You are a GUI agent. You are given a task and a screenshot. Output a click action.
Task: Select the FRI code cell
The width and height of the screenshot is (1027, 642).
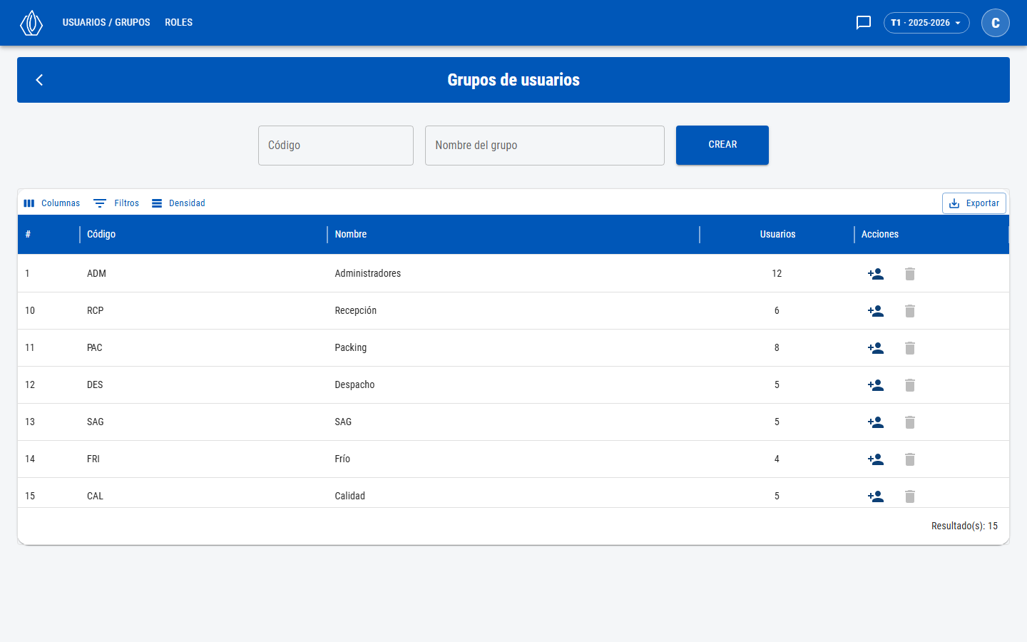[203, 459]
